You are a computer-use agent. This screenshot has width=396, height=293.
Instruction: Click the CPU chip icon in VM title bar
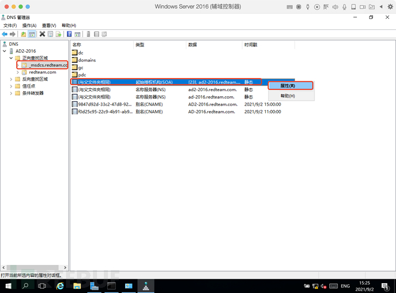coord(298,7)
